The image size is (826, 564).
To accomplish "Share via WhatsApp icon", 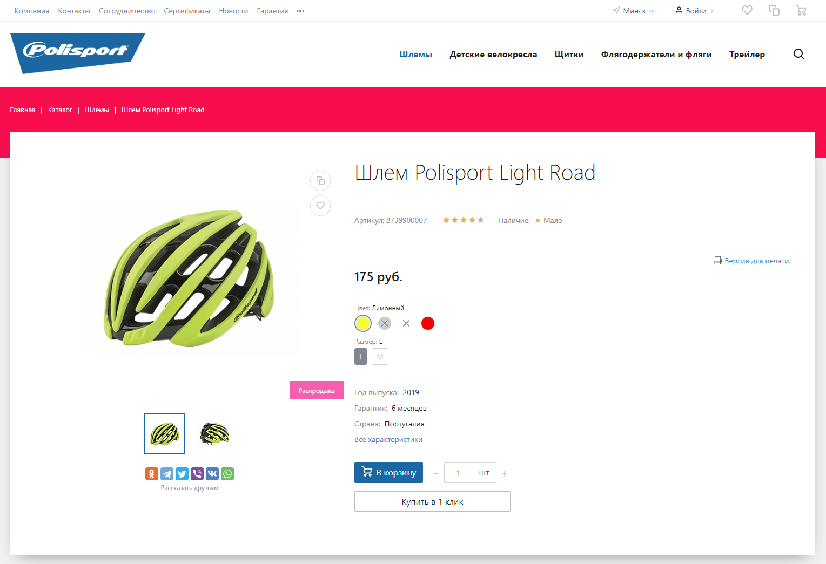I will pyautogui.click(x=227, y=474).
